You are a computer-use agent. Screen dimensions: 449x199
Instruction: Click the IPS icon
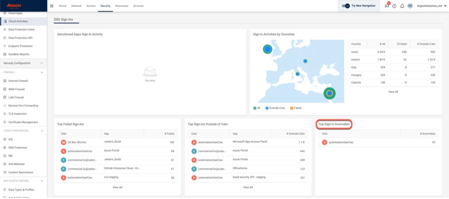click(x=5, y=140)
